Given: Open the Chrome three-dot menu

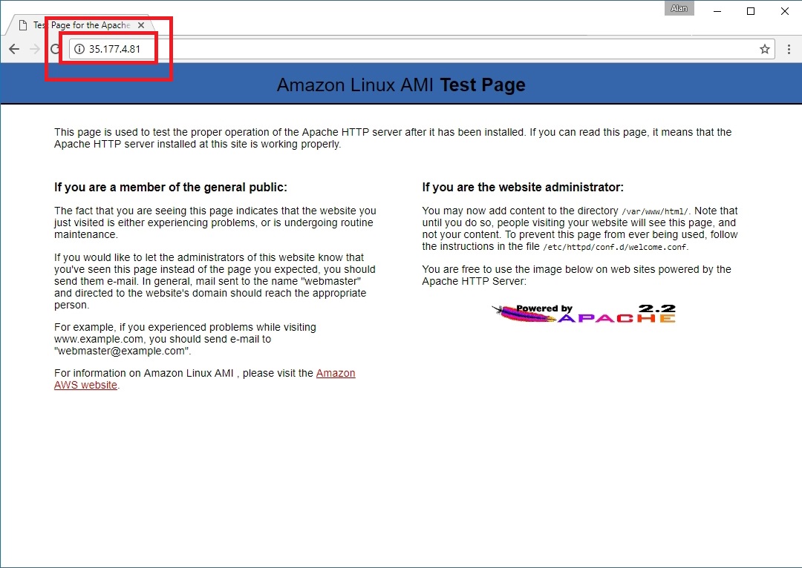Looking at the screenshot, I should click(789, 49).
